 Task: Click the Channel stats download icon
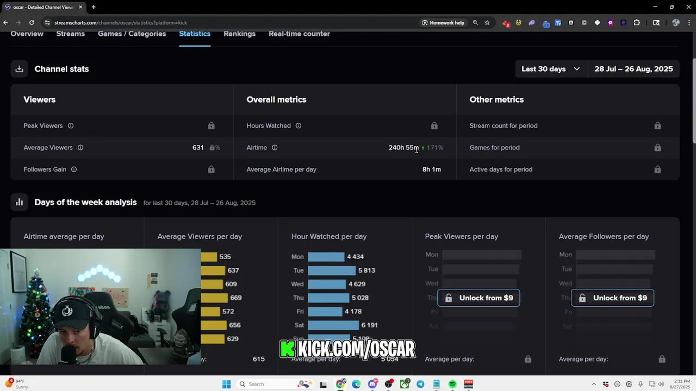point(19,69)
